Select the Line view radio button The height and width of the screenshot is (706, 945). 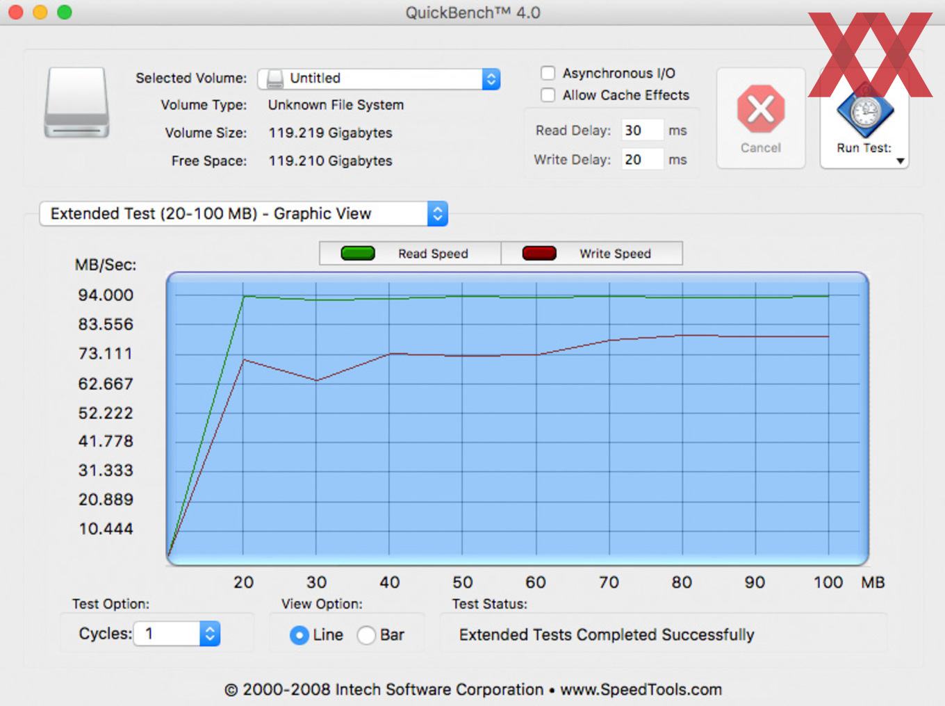click(299, 635)
